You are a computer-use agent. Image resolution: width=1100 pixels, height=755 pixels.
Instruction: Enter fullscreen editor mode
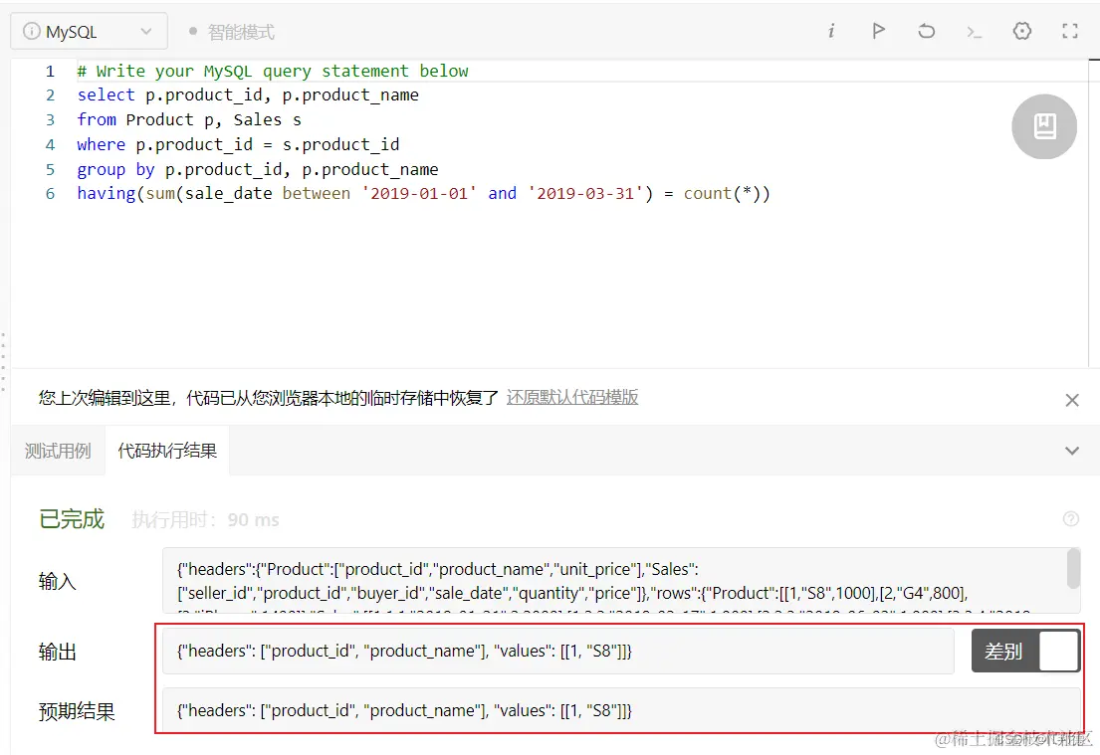(1070, 31)
